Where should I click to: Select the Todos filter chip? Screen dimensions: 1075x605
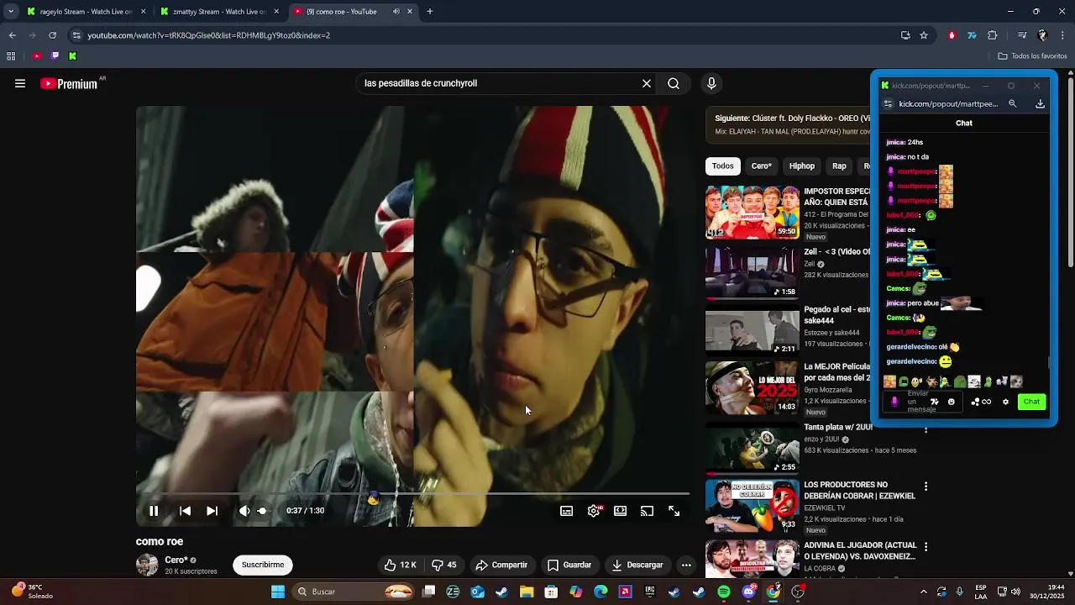point(723,166)
